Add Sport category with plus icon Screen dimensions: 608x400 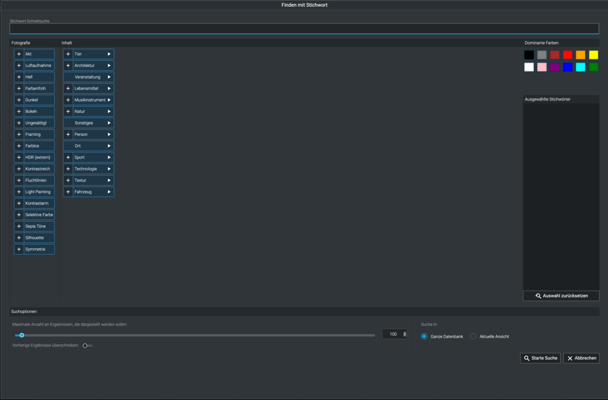(x=68, y=157)
